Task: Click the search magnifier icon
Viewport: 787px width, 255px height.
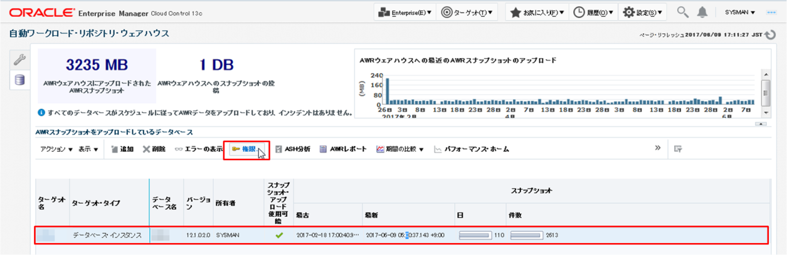Action: click(x=682, y=12)
